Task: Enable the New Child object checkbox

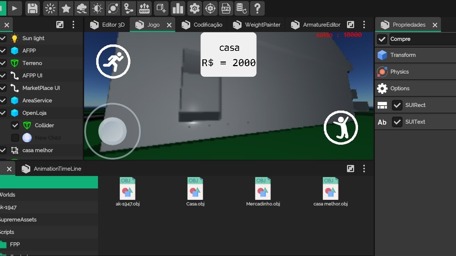Action: 15,138
